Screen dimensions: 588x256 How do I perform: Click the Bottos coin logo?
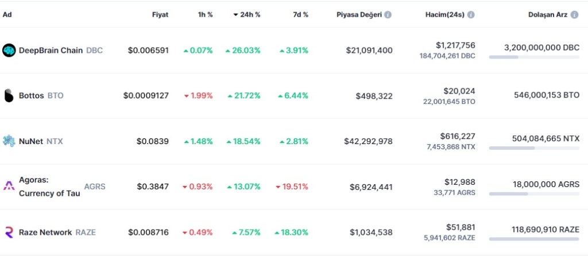(x=9, y=96)
